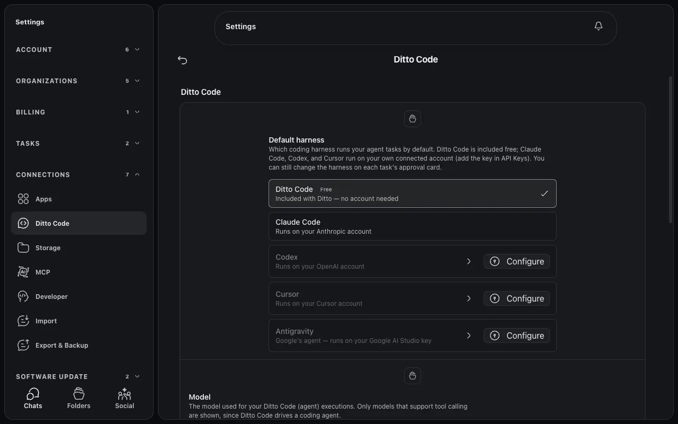678x424 pixels.
Task: Click the chevron arrow in Codex row
Action: tap(469, 261)
